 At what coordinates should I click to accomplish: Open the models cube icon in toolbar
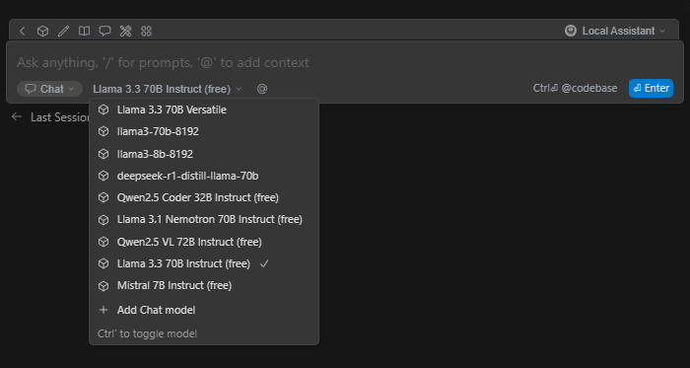[42, 32]
